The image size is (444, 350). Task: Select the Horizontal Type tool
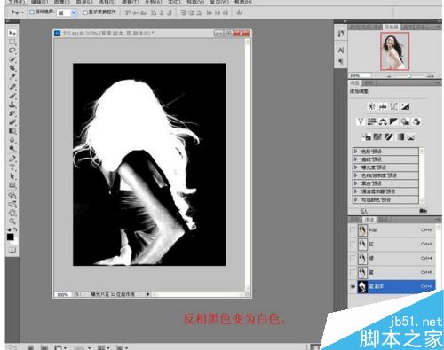point(12,167)
